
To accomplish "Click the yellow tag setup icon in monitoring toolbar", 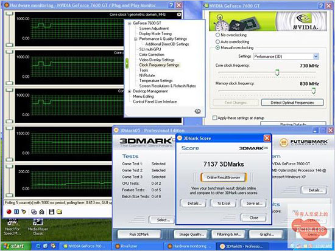I will [x=24, y=211].
